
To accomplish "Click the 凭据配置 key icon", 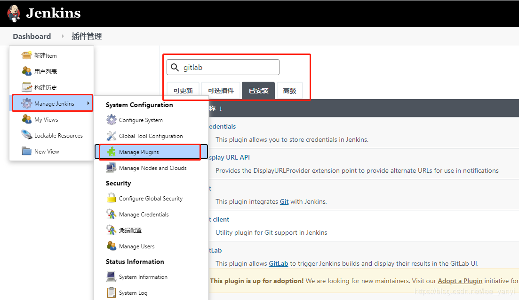I will coord(112,230).
